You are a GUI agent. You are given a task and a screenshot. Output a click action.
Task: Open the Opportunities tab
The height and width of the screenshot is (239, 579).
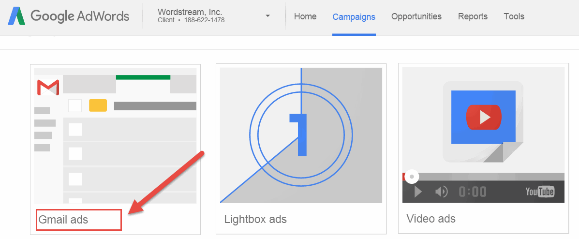pos(416,16)
